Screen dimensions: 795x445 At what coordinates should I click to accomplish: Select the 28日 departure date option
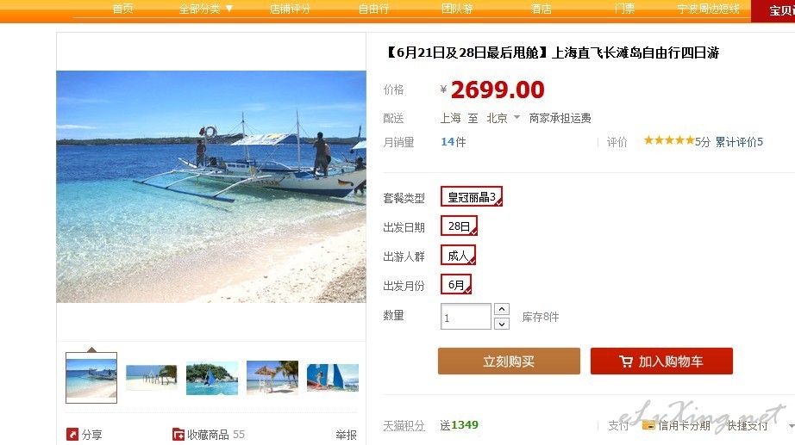[459, 226]
